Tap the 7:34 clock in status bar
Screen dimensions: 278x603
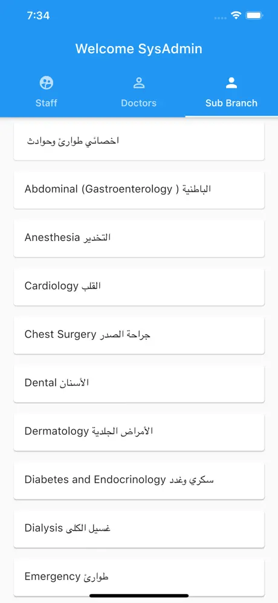pyautogui.click(x=38, y=16)
